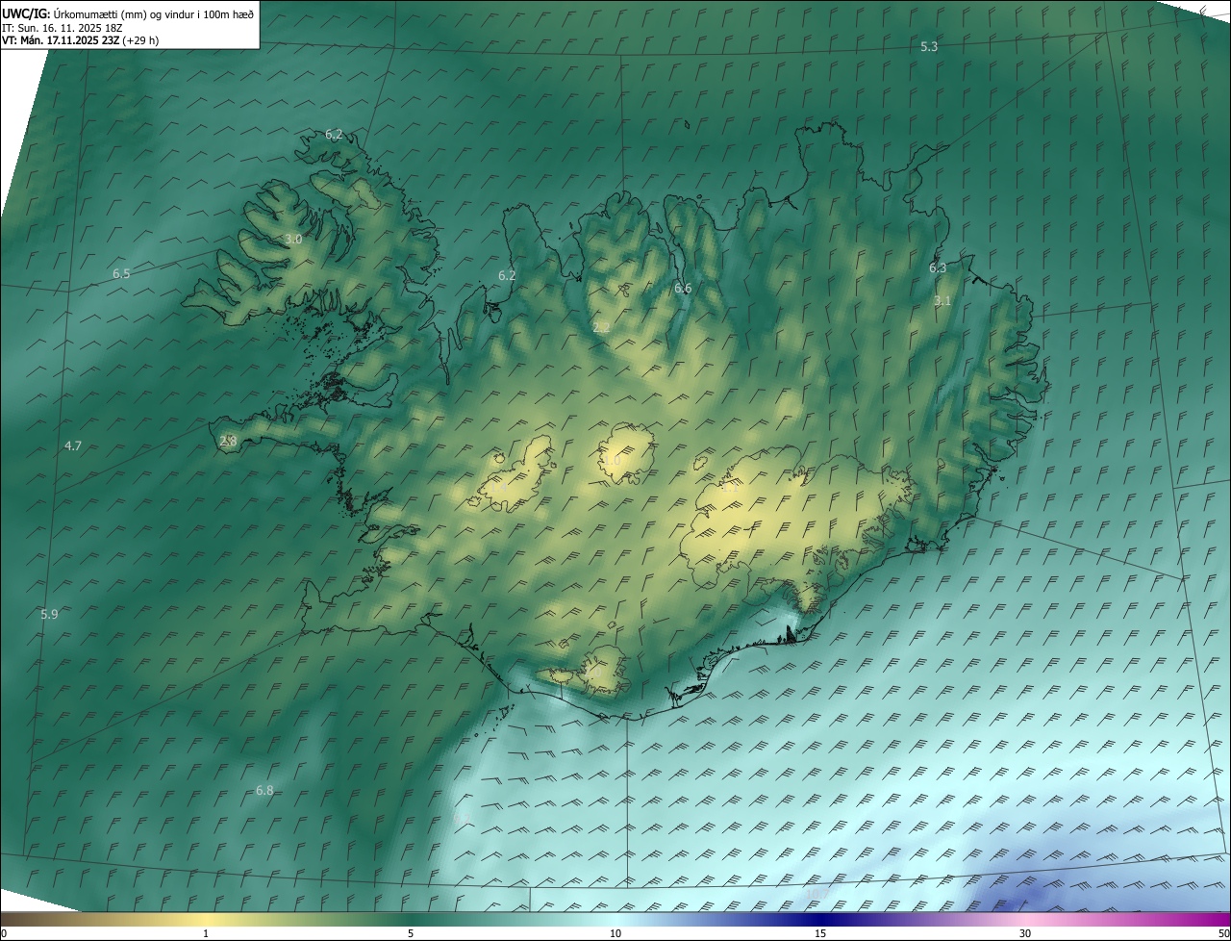The width and height of the screenshot is (1231, 941).
Task: Click the map value 2.2
Action: [601, 327]
